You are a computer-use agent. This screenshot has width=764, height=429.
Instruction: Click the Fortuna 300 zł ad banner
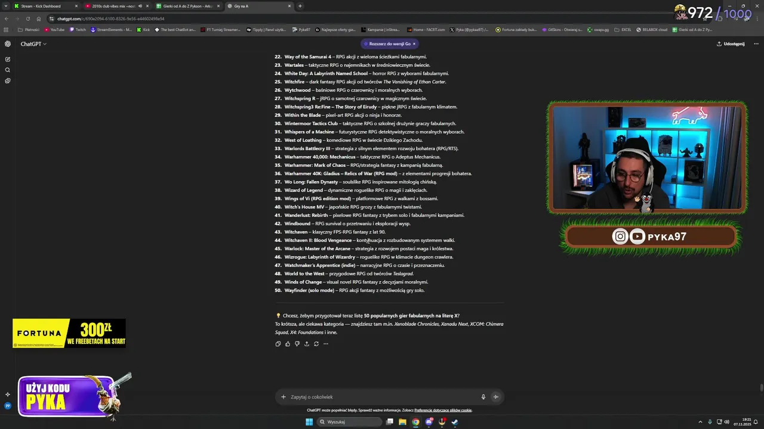[69, 333]
